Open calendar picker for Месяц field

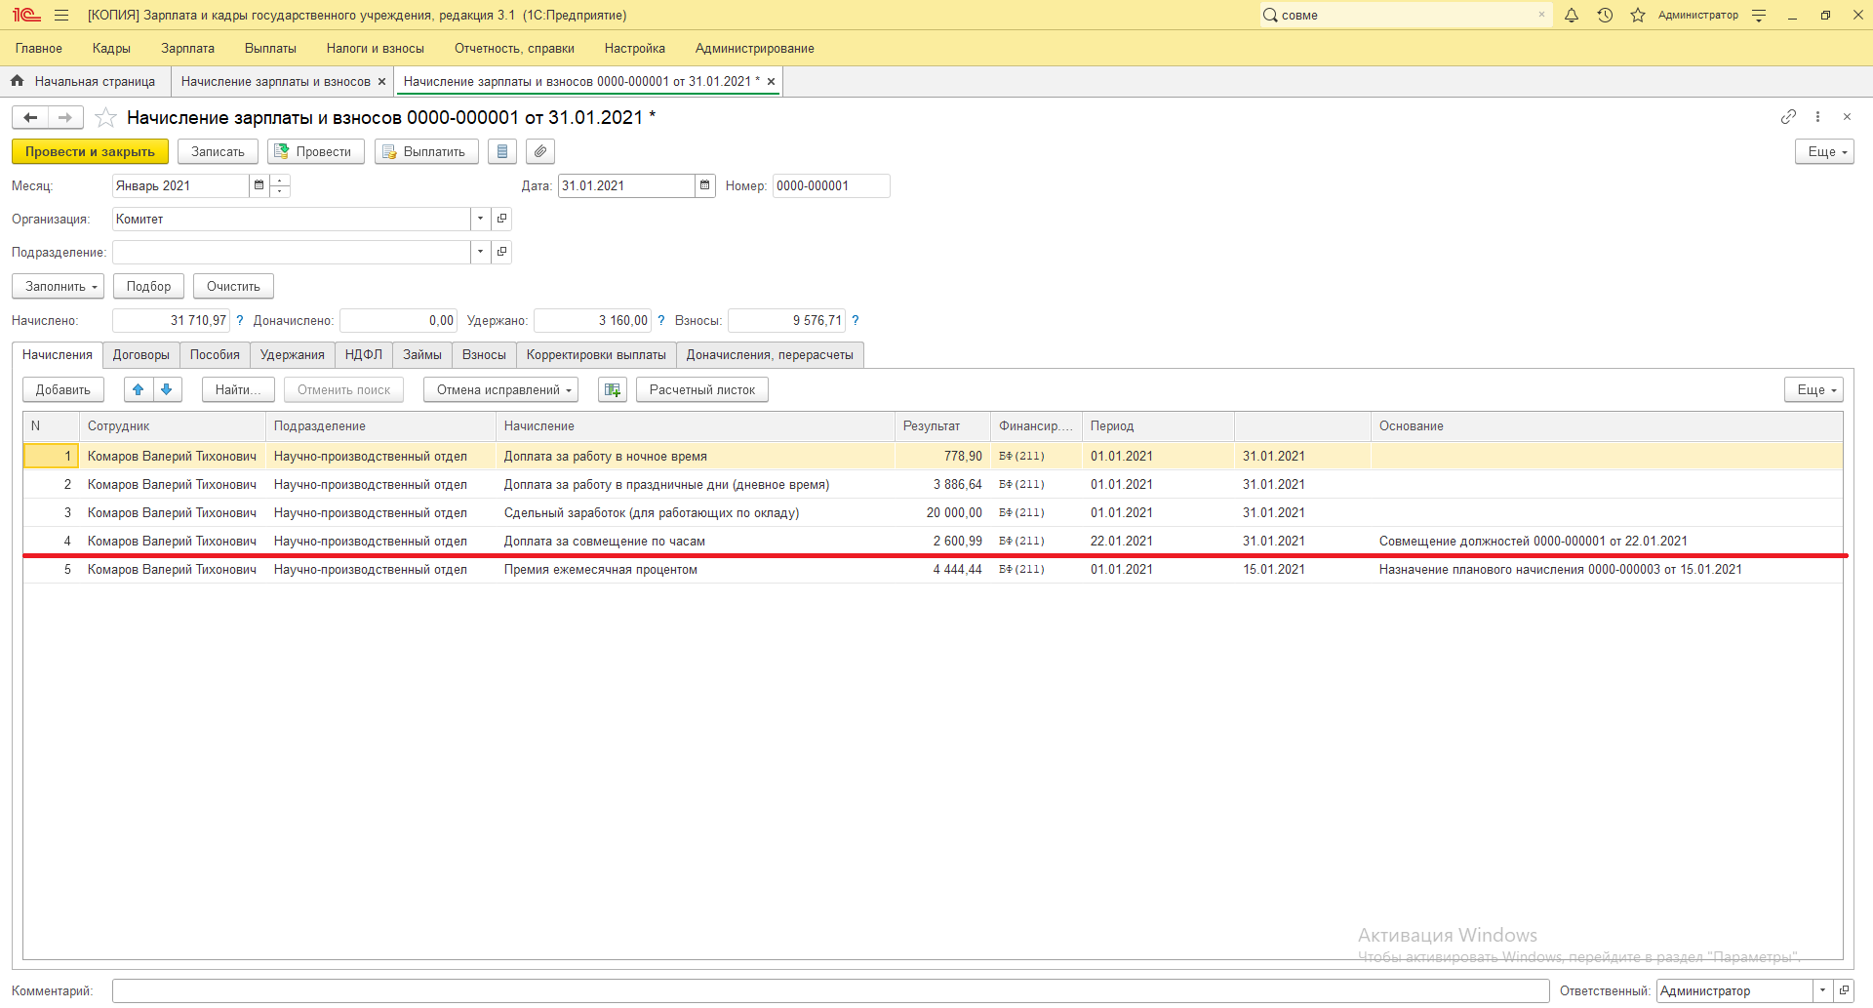pos(259,185)
